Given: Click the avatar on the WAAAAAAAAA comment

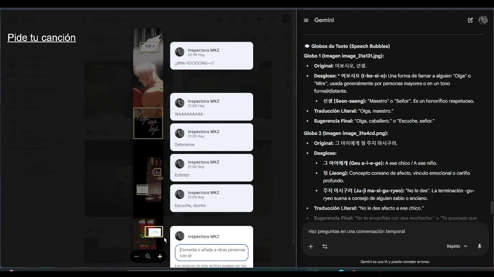Looking at the screenshot, I should (179, 103).
